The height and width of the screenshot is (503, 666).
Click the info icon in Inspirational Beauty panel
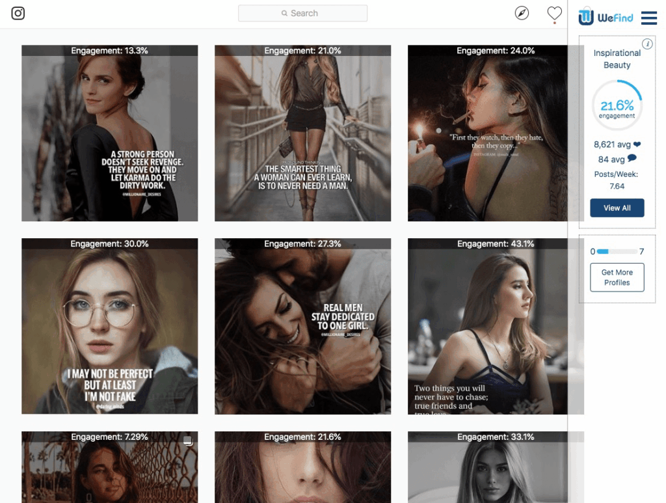click(x=647, y=44)
